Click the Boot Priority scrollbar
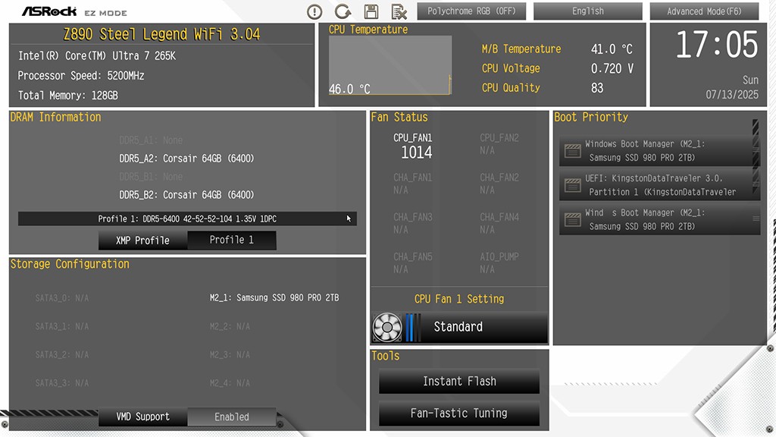 (756, 156)
